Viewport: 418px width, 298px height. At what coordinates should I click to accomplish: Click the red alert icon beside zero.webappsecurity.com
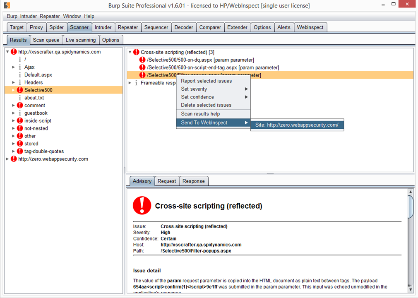[14, 159]
